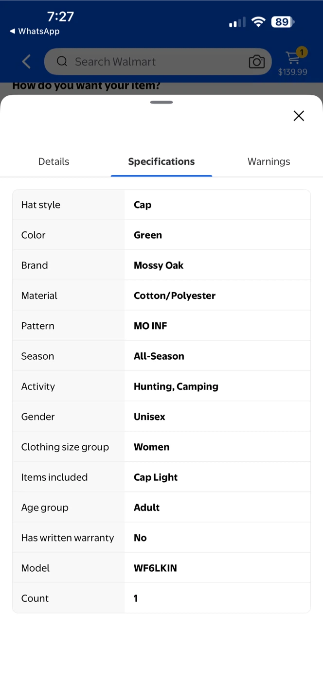This screenshot has width=323, height=700.
Task: Open the camera search icon
Action: [x=256, y=62]
